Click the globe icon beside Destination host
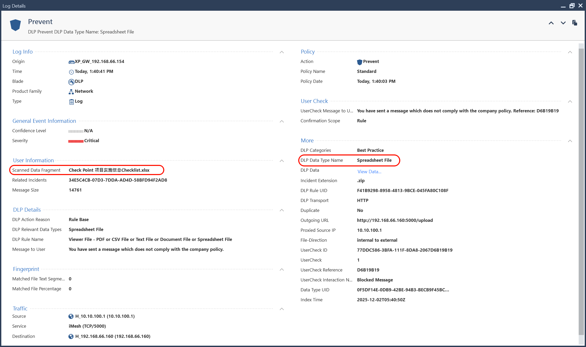The image size is (586, 347). [x=71, y=336]
